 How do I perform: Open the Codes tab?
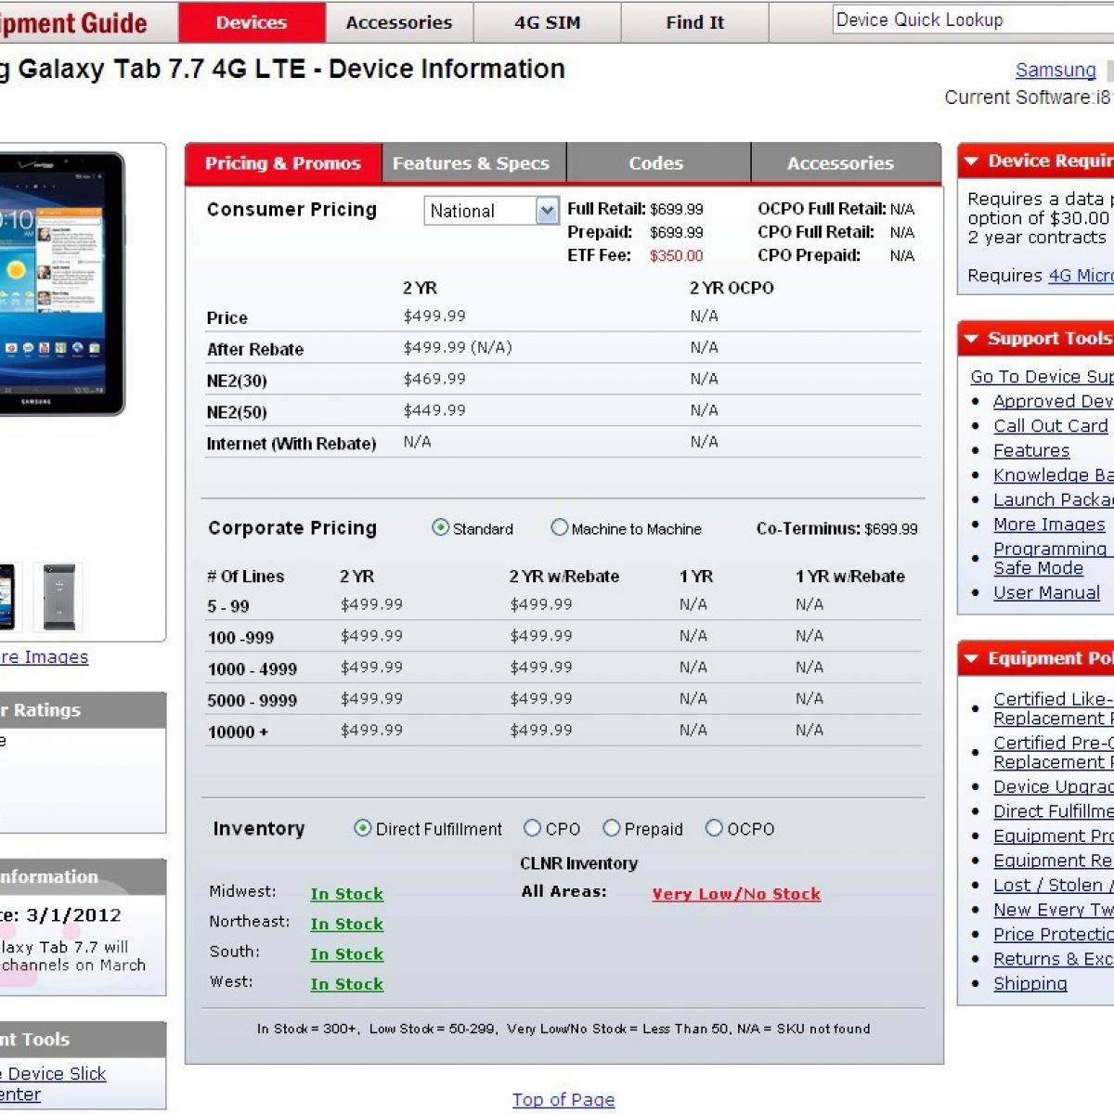655,163
